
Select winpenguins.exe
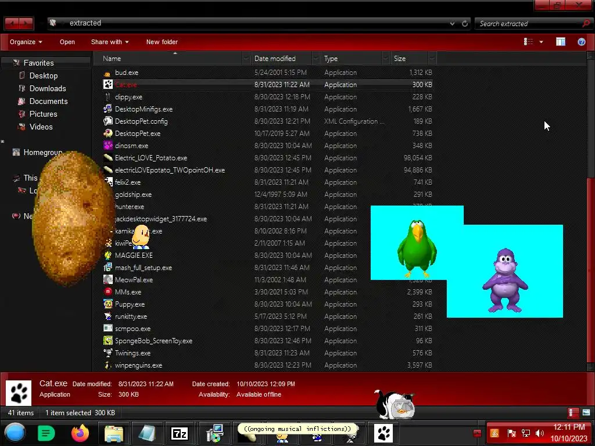138,365
